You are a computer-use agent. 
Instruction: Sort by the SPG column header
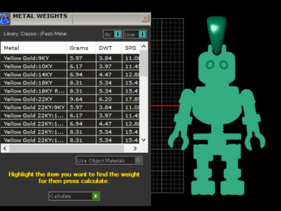pos(131,48)
